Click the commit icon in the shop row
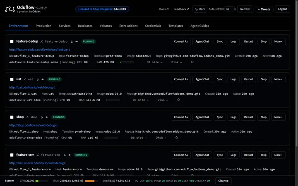 click(x=47, y=117)
